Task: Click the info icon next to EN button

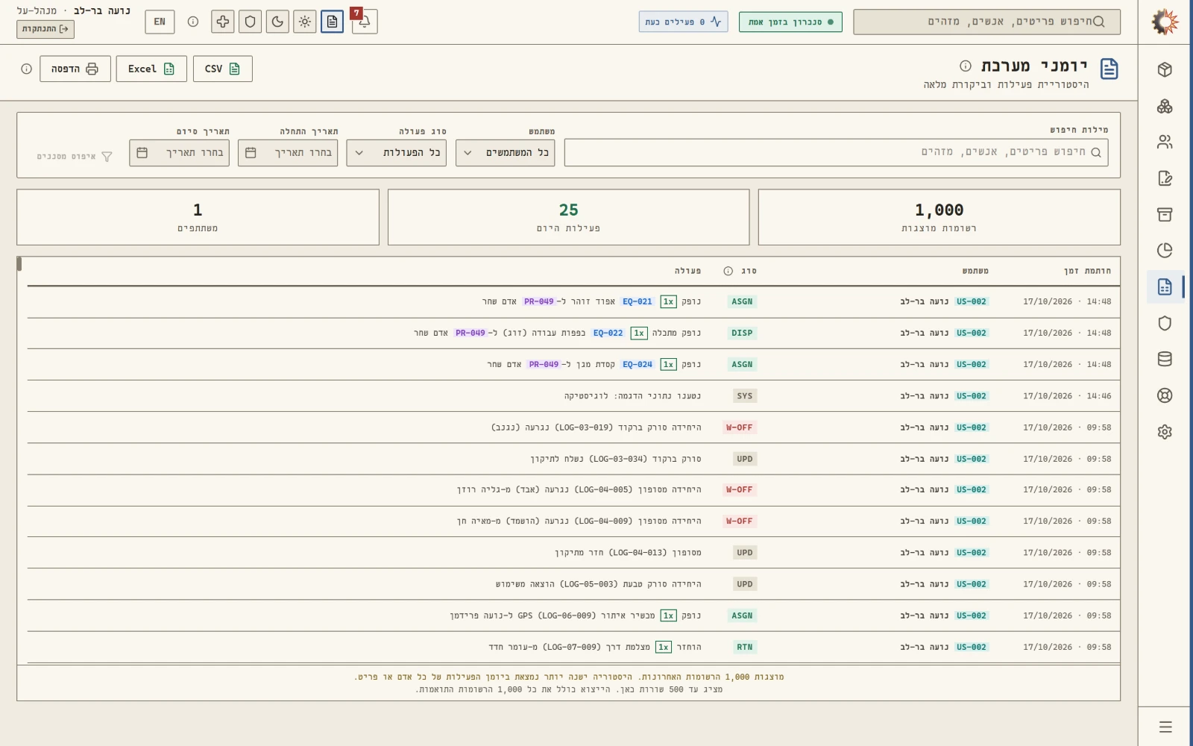Action: pos(193,22)
